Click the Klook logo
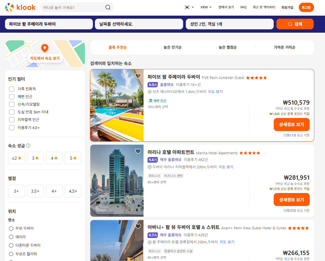 coord(20,7)
